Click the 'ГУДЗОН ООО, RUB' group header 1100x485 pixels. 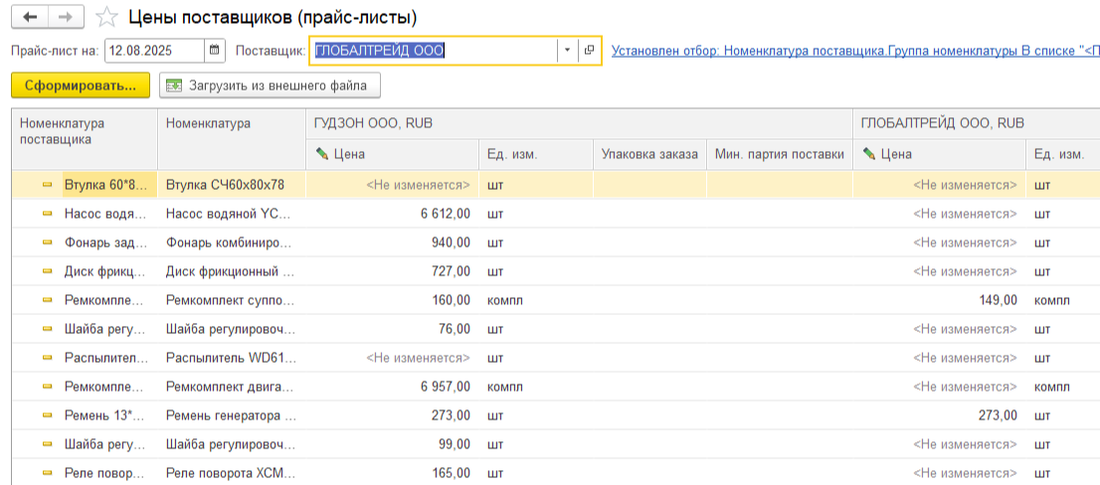580,123
